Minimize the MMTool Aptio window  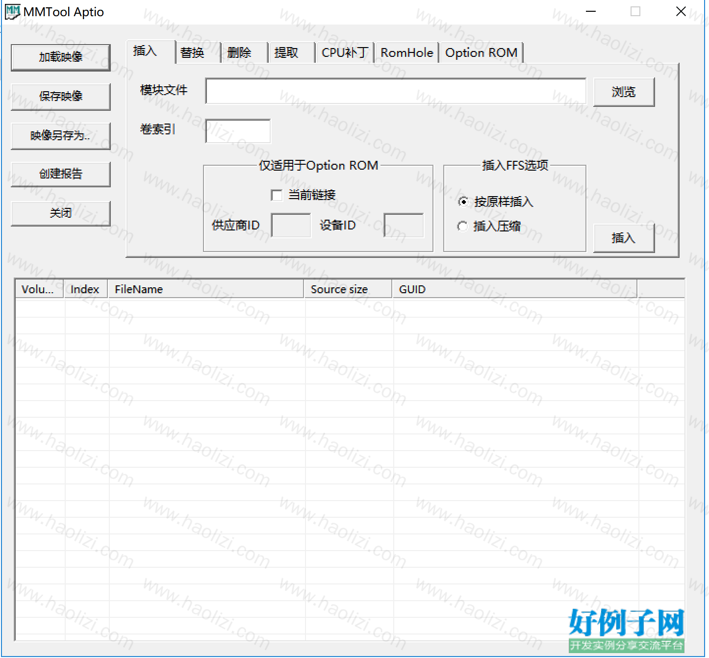pyautogui.click(x=591, y=11)
